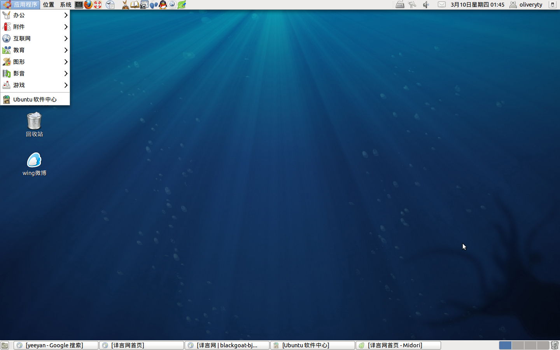Switch to the fourth workspace
The height and width of the screenshot is (350, 560).
tap(542, 345)
